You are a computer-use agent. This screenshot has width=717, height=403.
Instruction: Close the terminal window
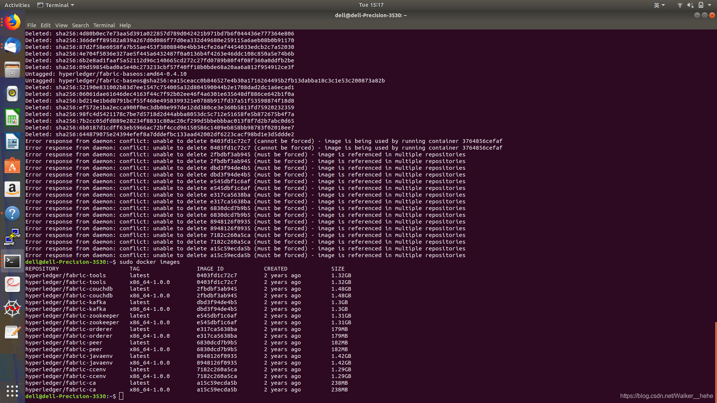(712, 15)
